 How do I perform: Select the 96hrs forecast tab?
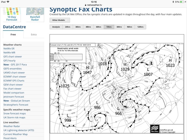click(x=129, y=27)
